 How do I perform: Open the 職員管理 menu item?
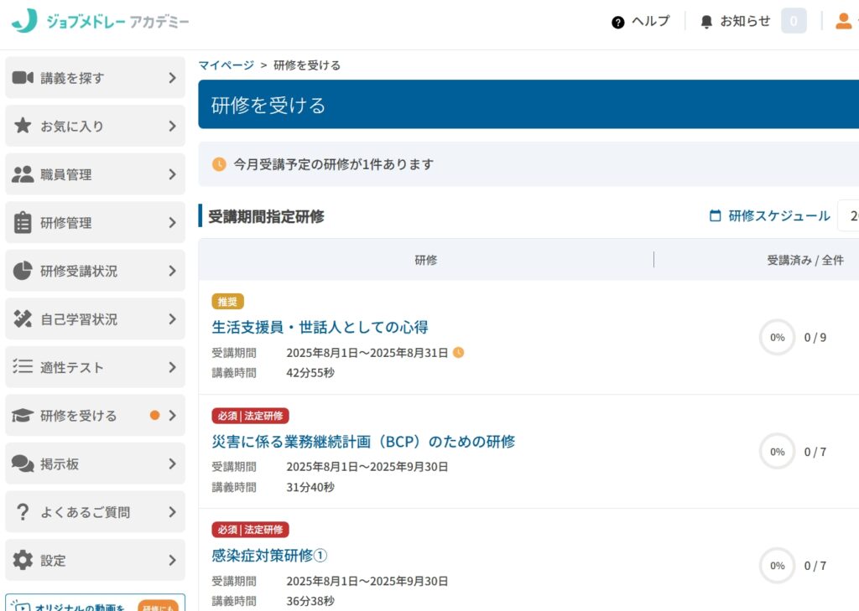click(96, 174)
